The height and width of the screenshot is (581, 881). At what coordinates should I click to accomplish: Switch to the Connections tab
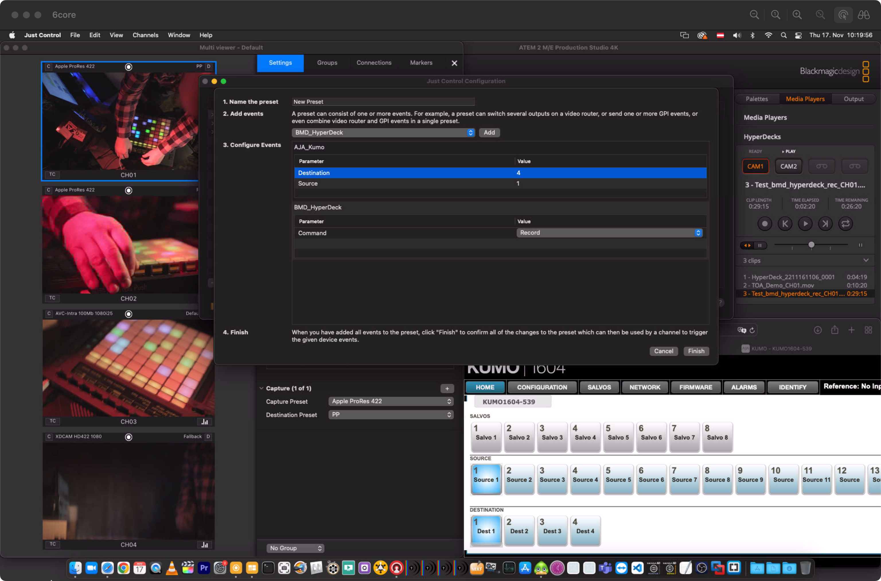(x=374, y=63)
